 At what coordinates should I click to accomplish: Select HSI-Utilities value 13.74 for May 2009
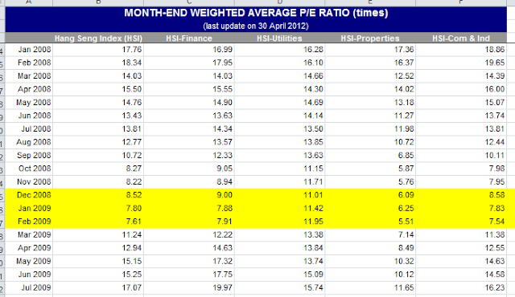pos(280,262)
